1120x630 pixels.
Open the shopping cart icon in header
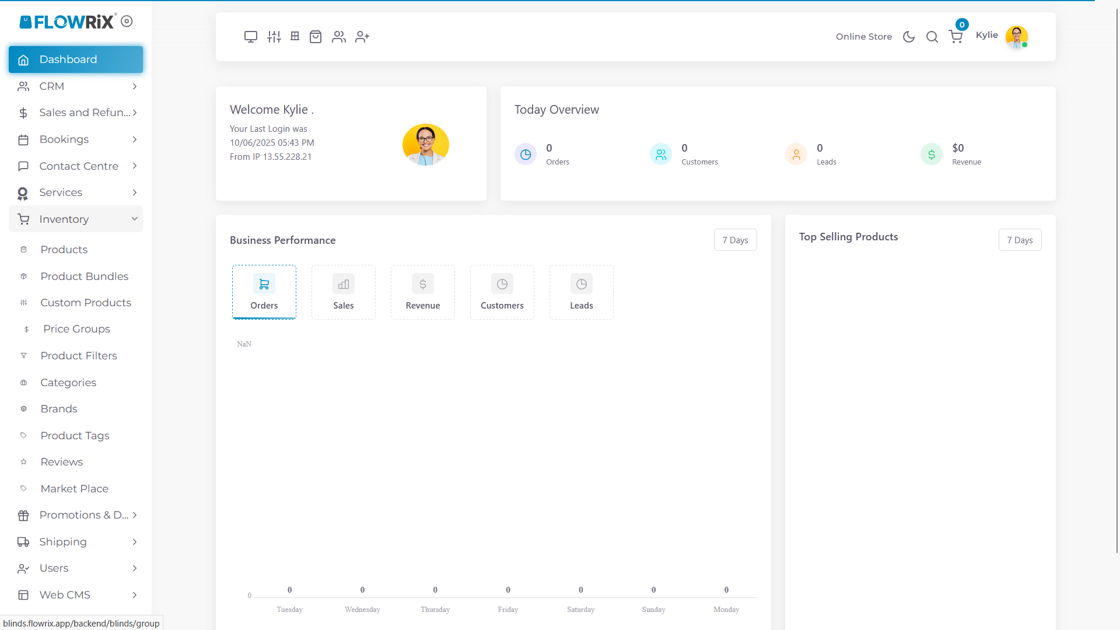coord(956,37)
